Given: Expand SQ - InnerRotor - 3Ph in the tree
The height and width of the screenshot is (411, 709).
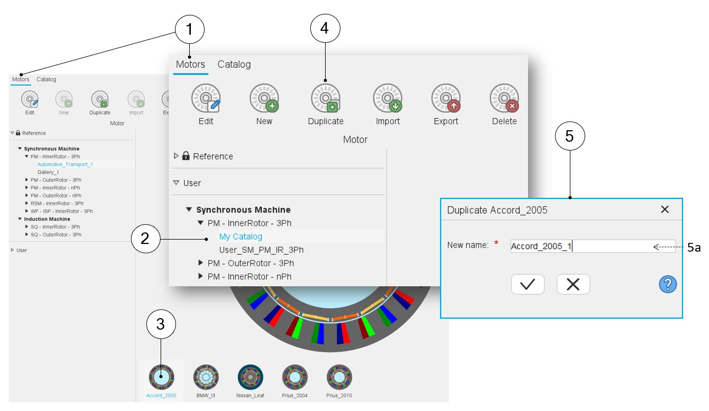Looking at the screenshot, I should pos(26,227).
